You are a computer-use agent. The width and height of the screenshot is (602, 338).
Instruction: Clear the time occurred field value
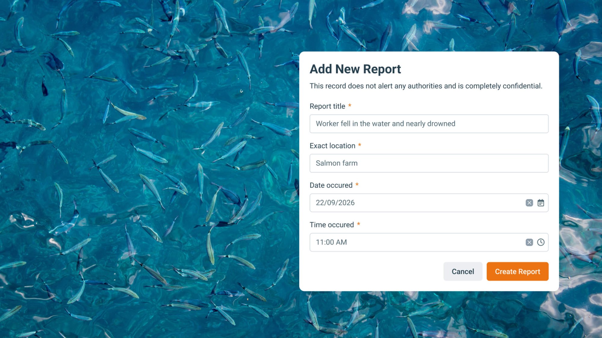(529, 242)
